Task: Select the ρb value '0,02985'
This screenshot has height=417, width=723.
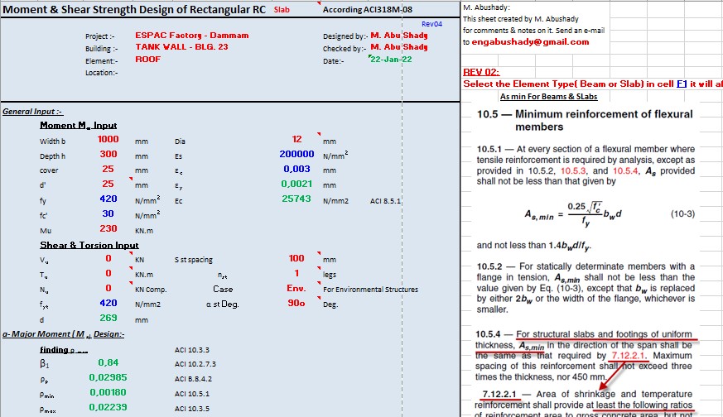Action: tap(108, 377)
